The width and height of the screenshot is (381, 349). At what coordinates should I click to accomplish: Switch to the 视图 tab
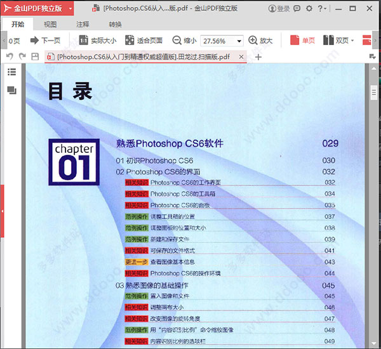click(x=50, y=24)
